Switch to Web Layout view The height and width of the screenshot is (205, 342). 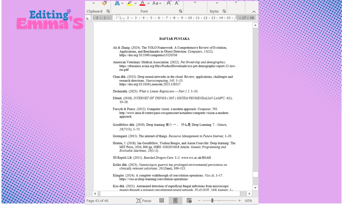click(x=189, y=201)
